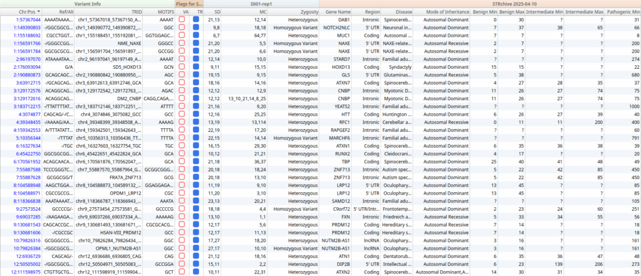Sort by the SD column header
This screenshot has height=276, width=641.
(x=213, y=12)
